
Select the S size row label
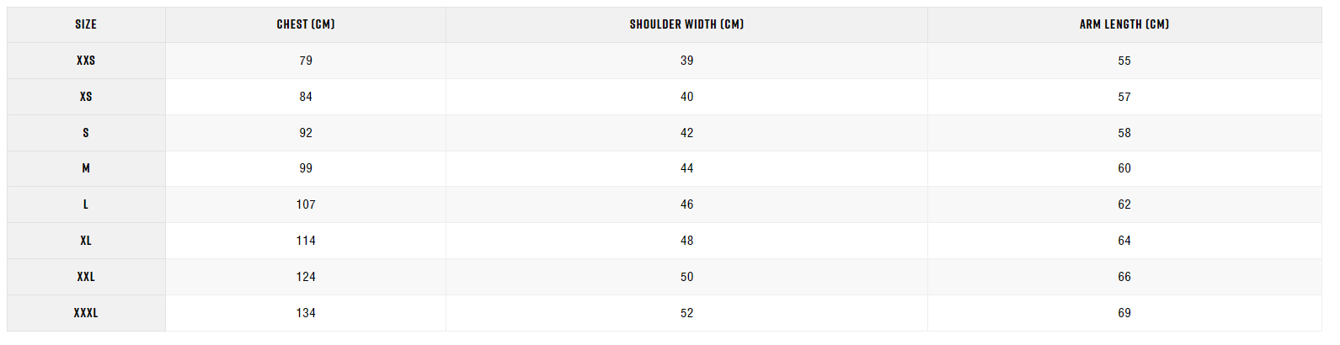(86, 133)
